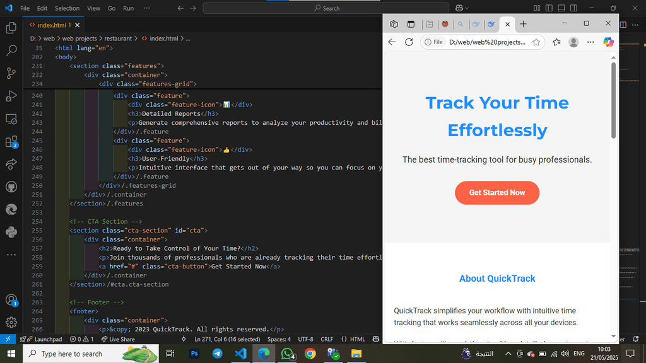Refresh the page in Edge
Viewport: 646px width, 363px height.
click(409, 42)
